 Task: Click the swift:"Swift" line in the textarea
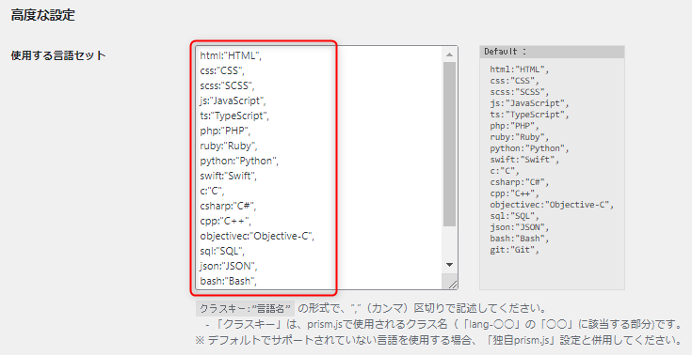[x=228, y=176]
